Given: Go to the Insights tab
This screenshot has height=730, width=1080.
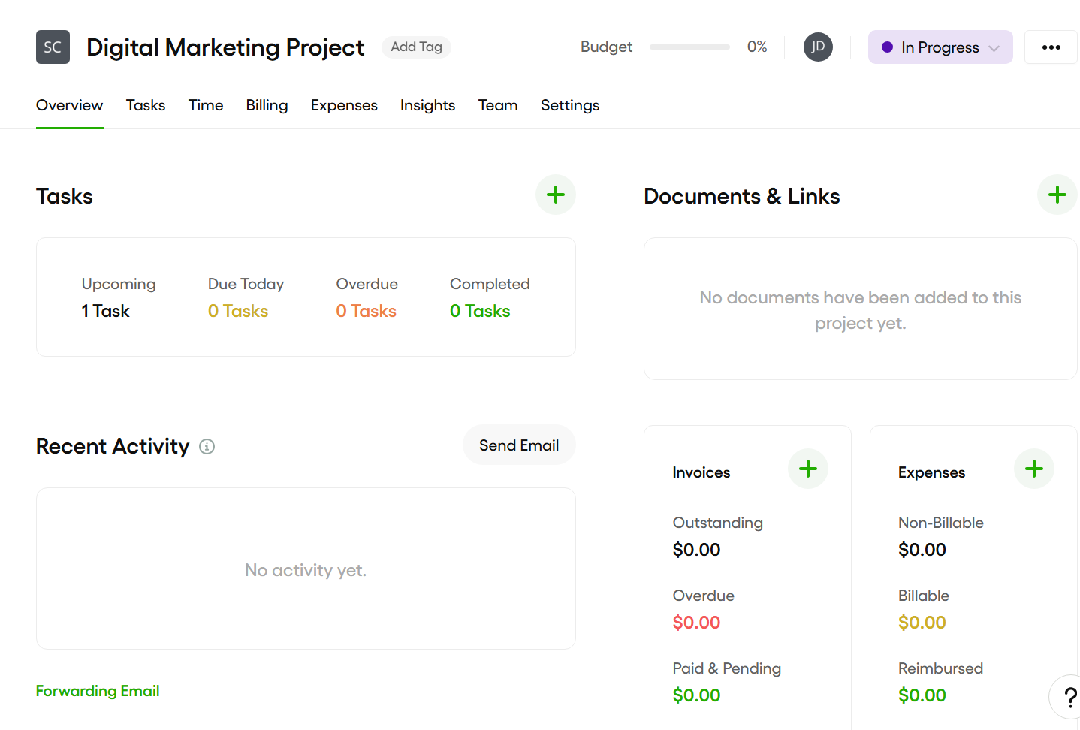Looking at the screenshot, I should point(427,106).
